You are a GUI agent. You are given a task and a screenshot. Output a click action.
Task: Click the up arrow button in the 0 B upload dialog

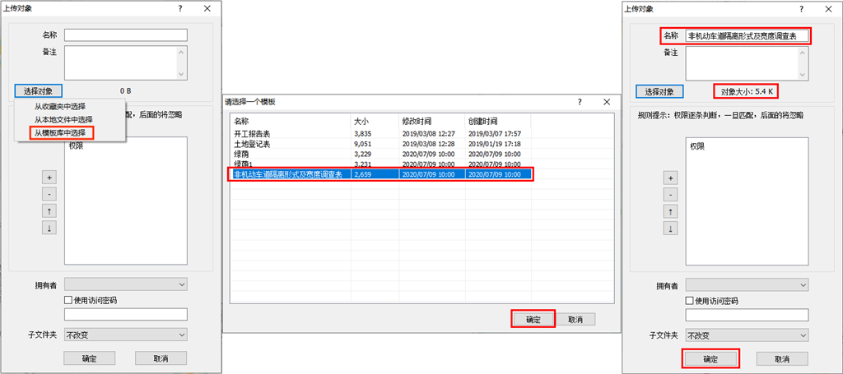click(x=49, y=210)
